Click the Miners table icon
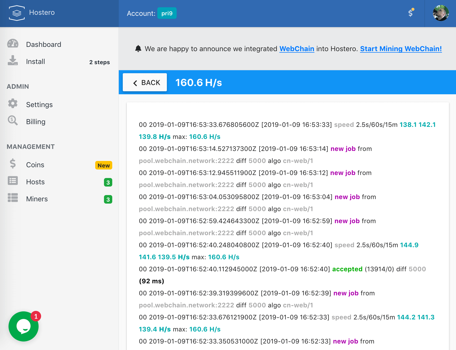 [13, 198]
